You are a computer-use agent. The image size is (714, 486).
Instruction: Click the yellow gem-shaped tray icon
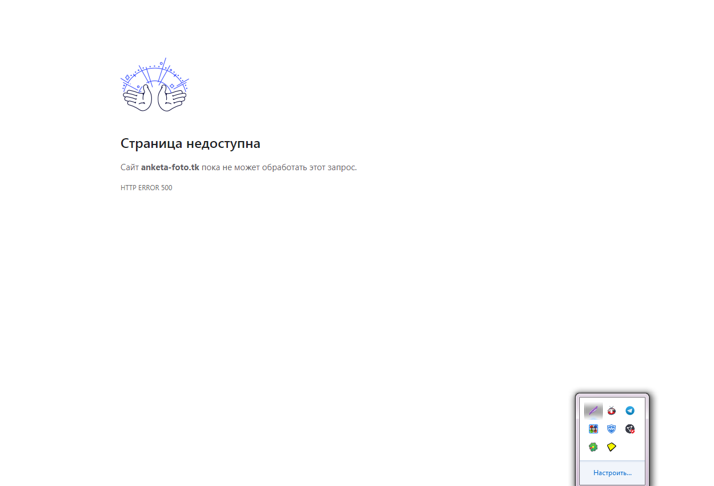point(612,447)
